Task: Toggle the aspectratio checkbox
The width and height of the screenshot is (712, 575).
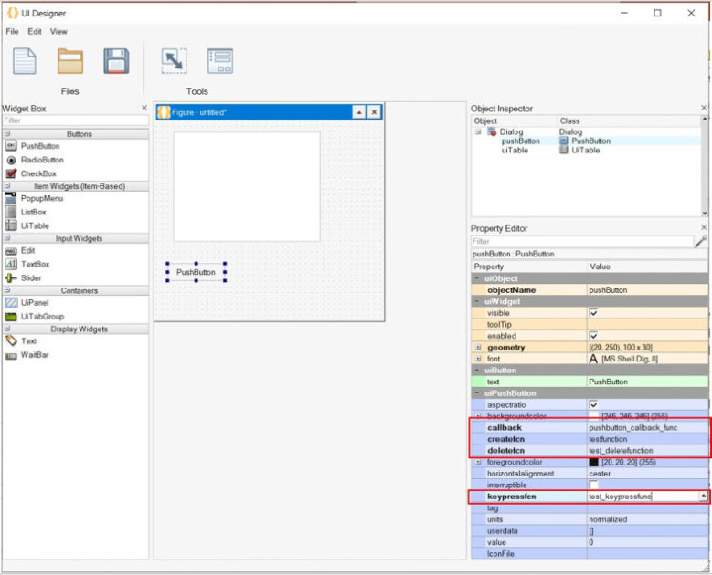Action: click(593, 404)
